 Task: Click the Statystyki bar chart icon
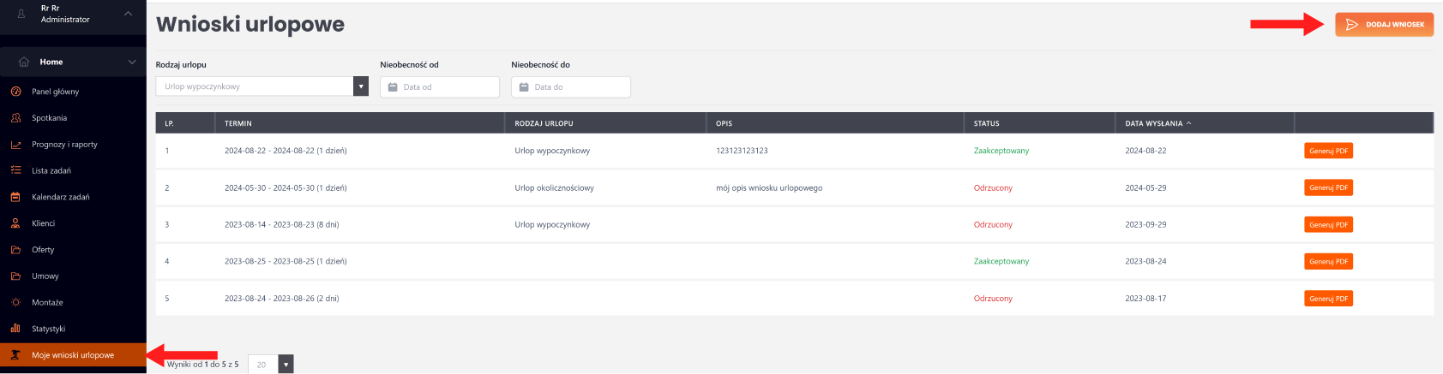tap(15, 329)
